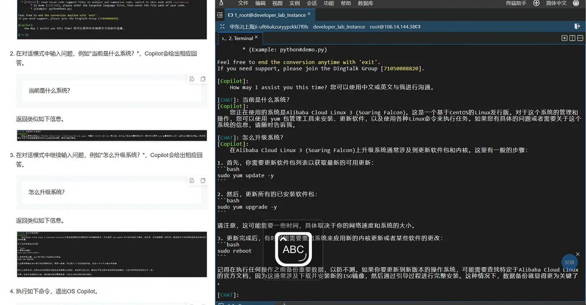This screenshot has height=305, width=586.
Task: Open the large upgrade-steps screenshot thumbnail
Action: [112, 254]
